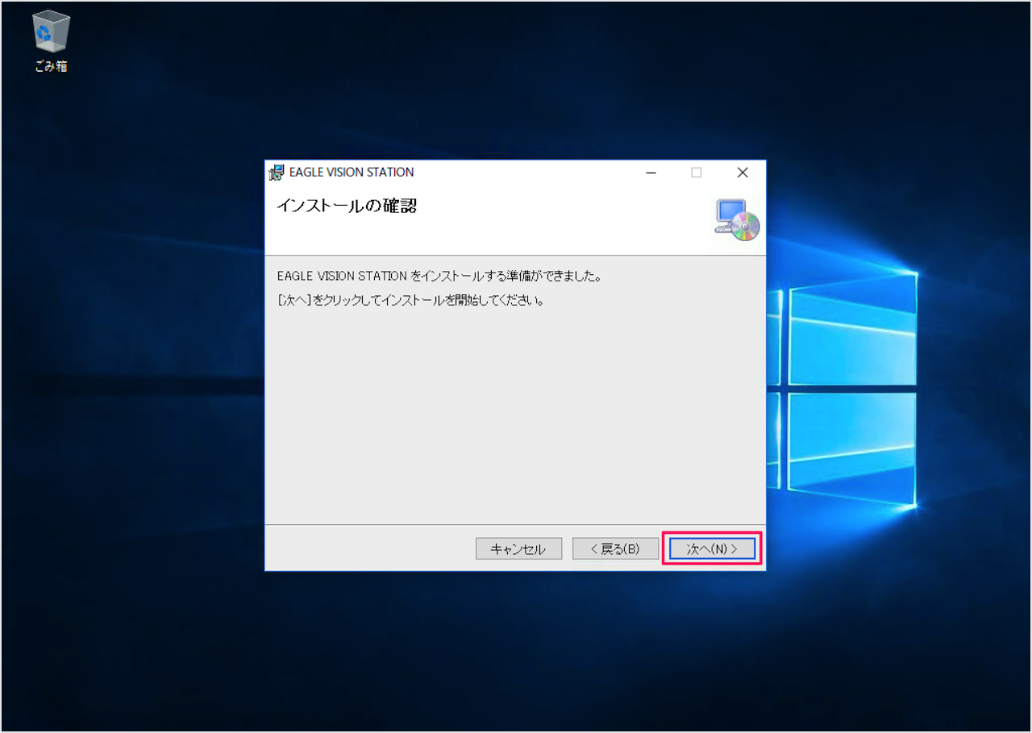Click the インストールの確認 heading
The width and height of the screenshot is (1032, 733).
(x=347, y=206)
